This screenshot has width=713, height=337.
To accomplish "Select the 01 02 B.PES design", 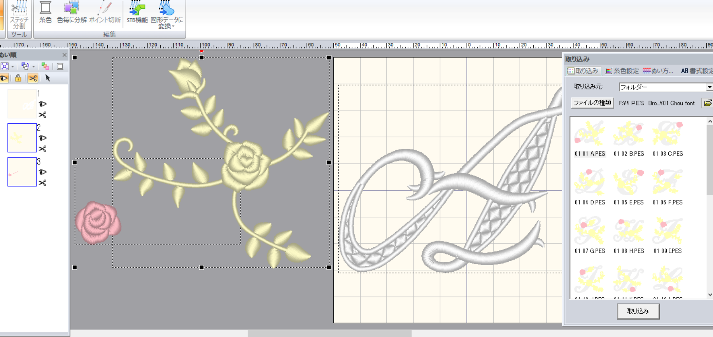I will coord(629,138).
